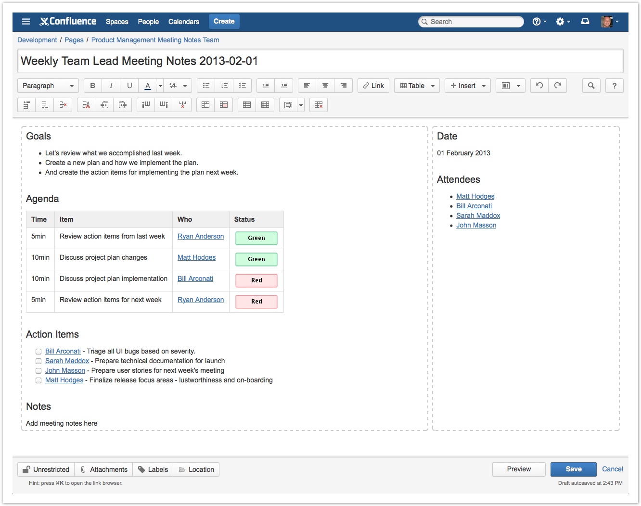
Task: Save the meeting notes page
Action: [573, 469]
